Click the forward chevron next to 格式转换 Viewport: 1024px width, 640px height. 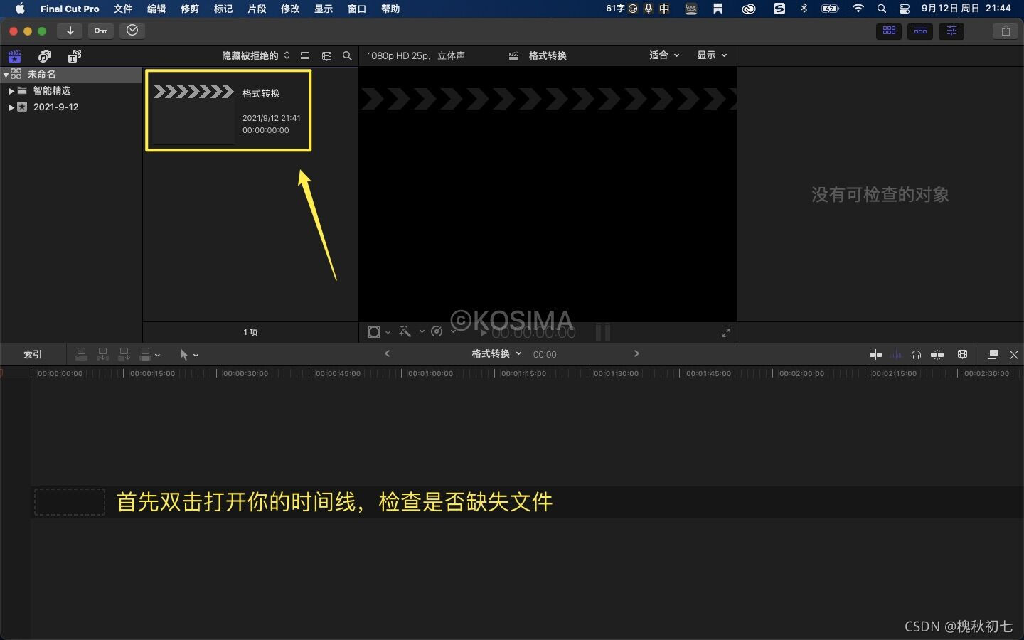point(636,353)
